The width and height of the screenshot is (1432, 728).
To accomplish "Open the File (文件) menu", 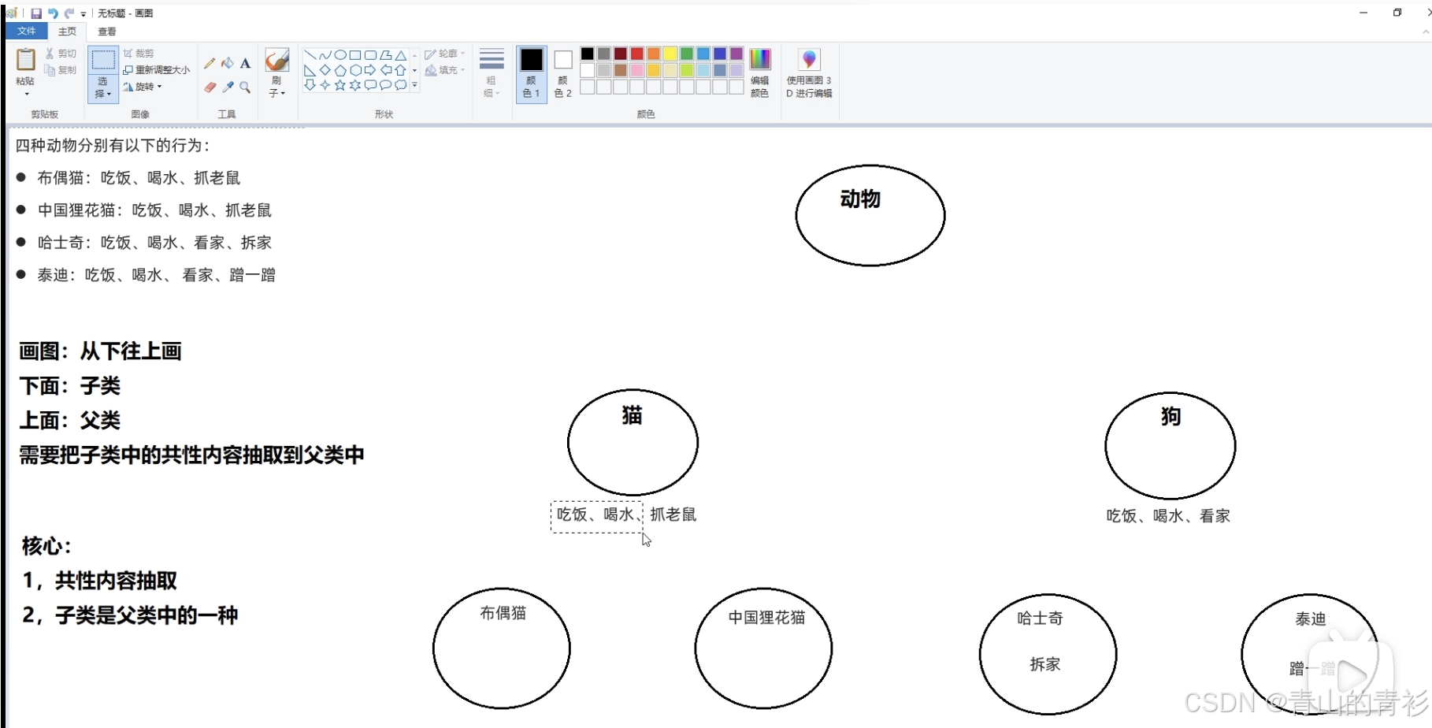I will point(27,31).
